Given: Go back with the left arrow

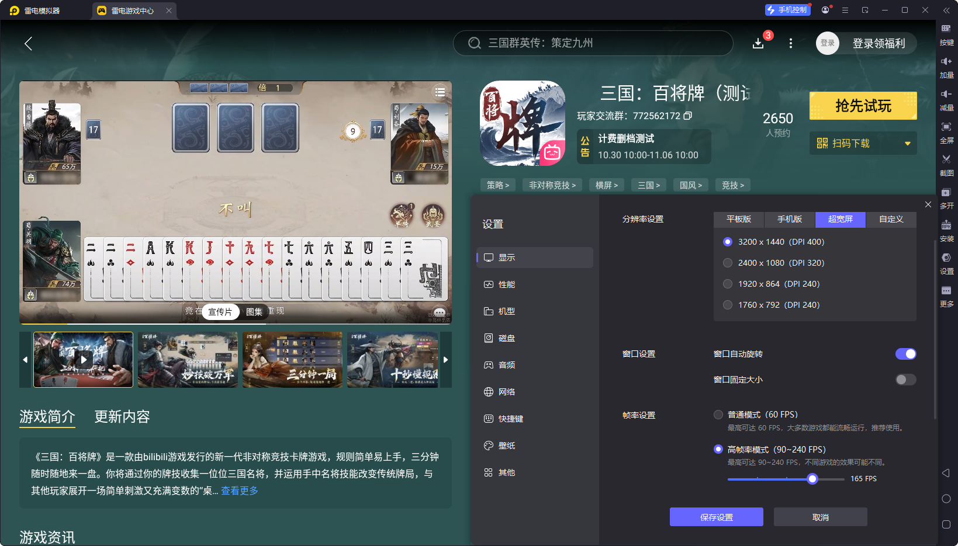Looking at the screenshot, I should [28, 43].
